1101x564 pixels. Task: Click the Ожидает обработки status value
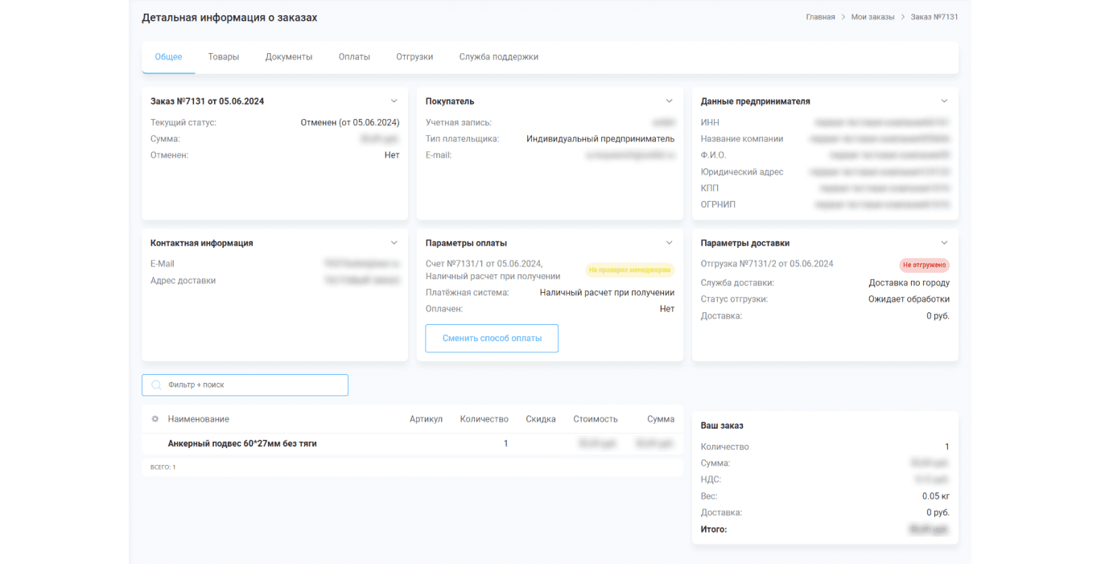click(909, 299)
